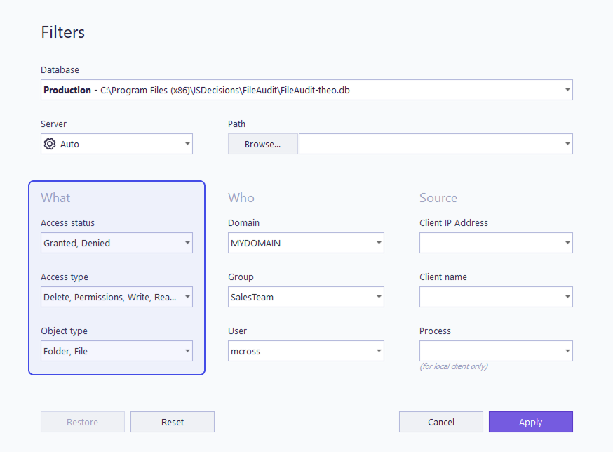Open the Access status dropdown
The image size is (613, 452).
point(116,243)
